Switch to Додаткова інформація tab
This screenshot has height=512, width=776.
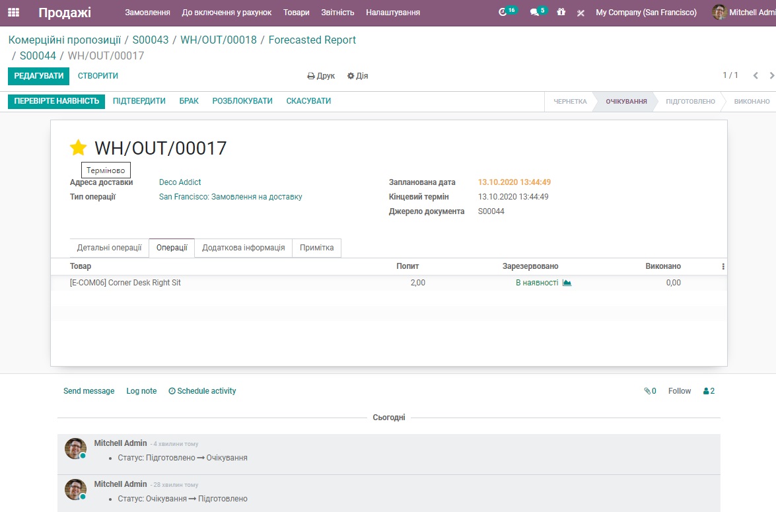[243, 248]
